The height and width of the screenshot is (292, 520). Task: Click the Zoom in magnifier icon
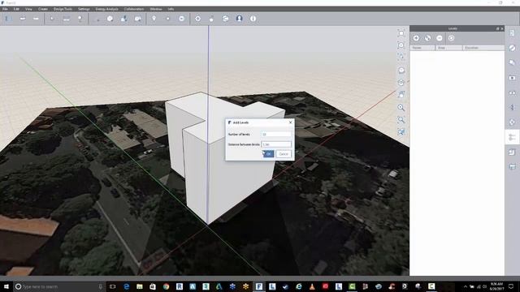coord(401,107)
